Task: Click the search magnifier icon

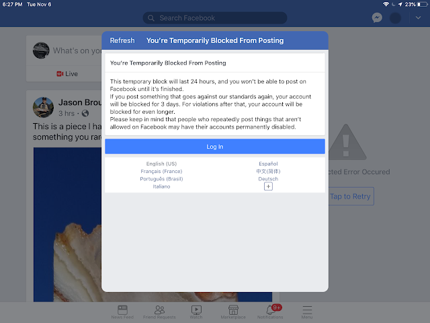Action: click(x=151, y=18)
